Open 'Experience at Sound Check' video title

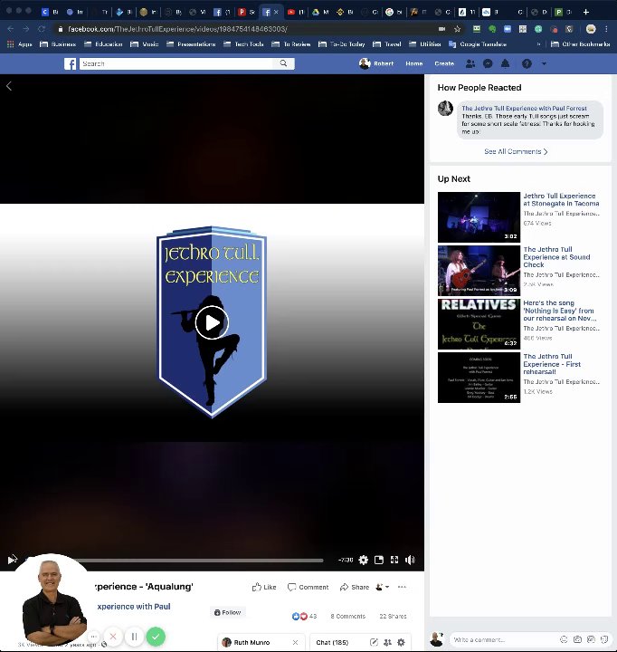(556, 257)
